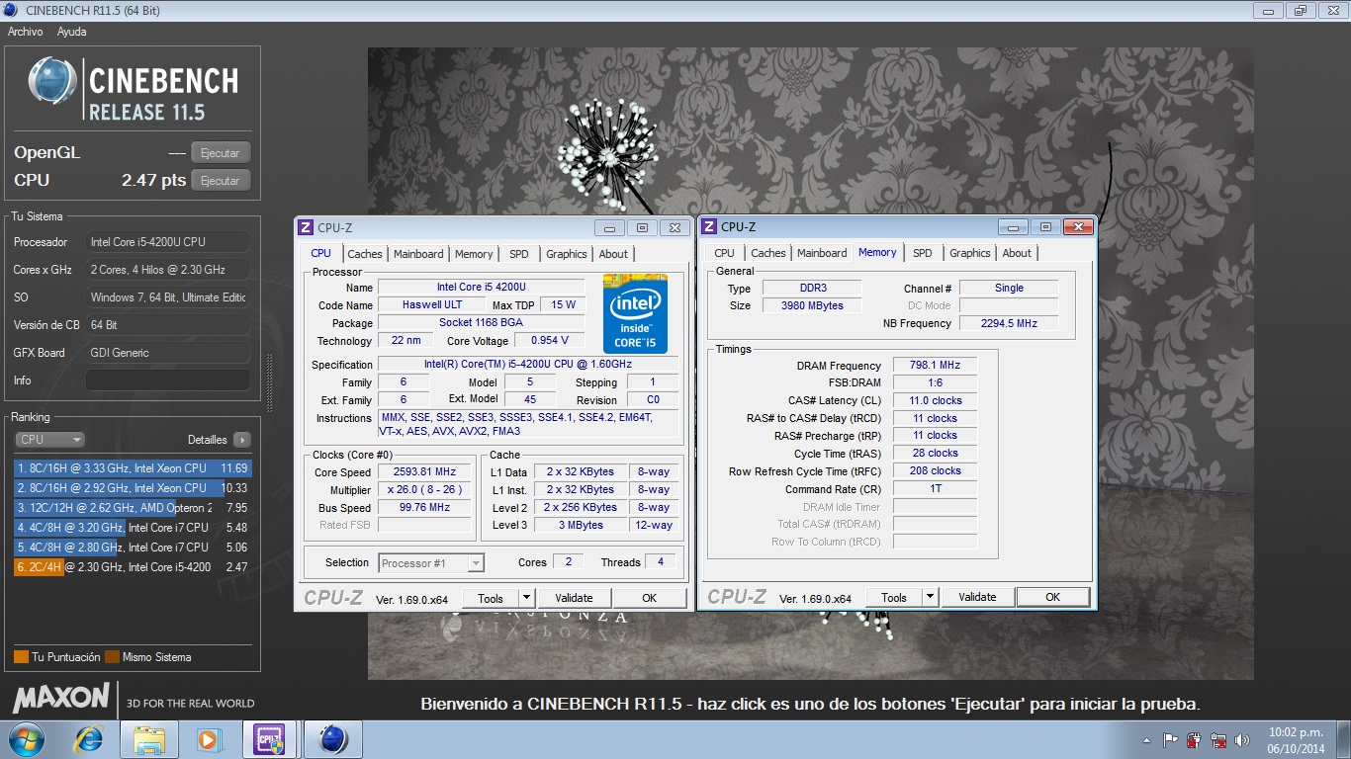Image resolution: width=1351 pixels, height=759 pixels.
Task: Select ranking row 12C/12H AMD Opteron
Action: pos(132,508)
